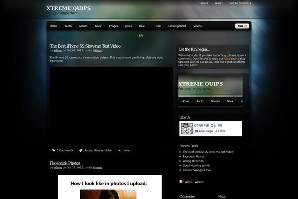Image resolution: width=298 pixels, height=199 pixels.
Task: Open recent post Coolest Swingset Ever
Action: (197, 170)
